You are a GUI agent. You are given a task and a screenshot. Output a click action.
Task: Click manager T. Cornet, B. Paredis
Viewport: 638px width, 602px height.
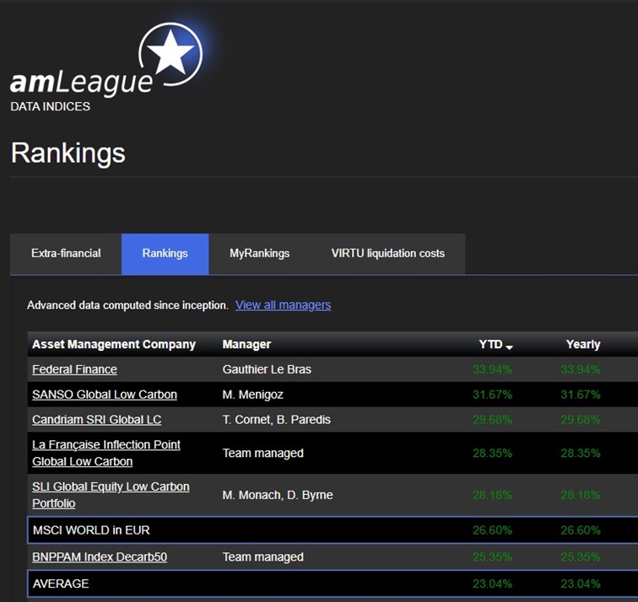pos(277,420)
